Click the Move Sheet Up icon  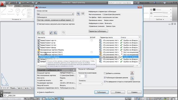coord(51,33)
